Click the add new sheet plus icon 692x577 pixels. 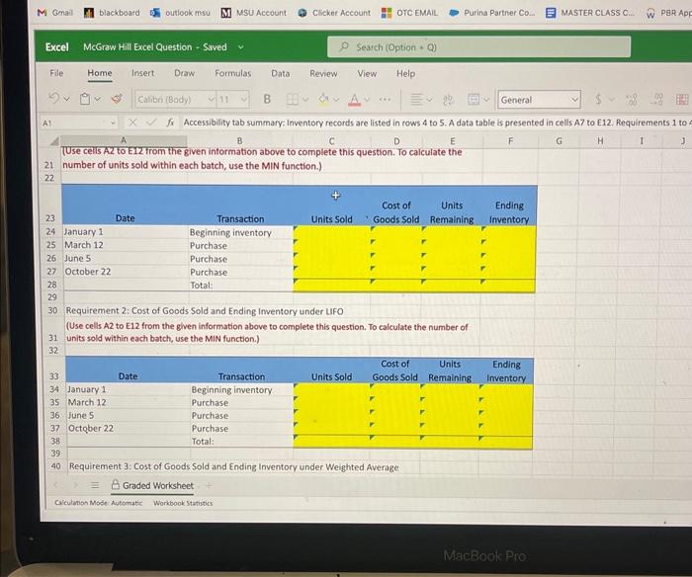coord(209,486)
